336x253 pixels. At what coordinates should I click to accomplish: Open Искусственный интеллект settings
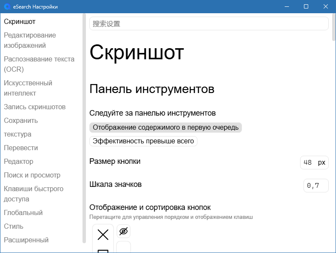pos(28,88)
